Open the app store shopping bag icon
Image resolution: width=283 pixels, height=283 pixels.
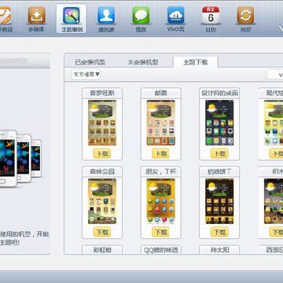click(x=5, y=19)
